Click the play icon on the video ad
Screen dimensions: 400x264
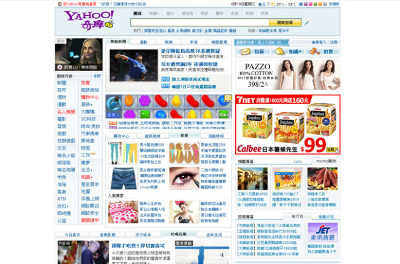pos(60,67)
